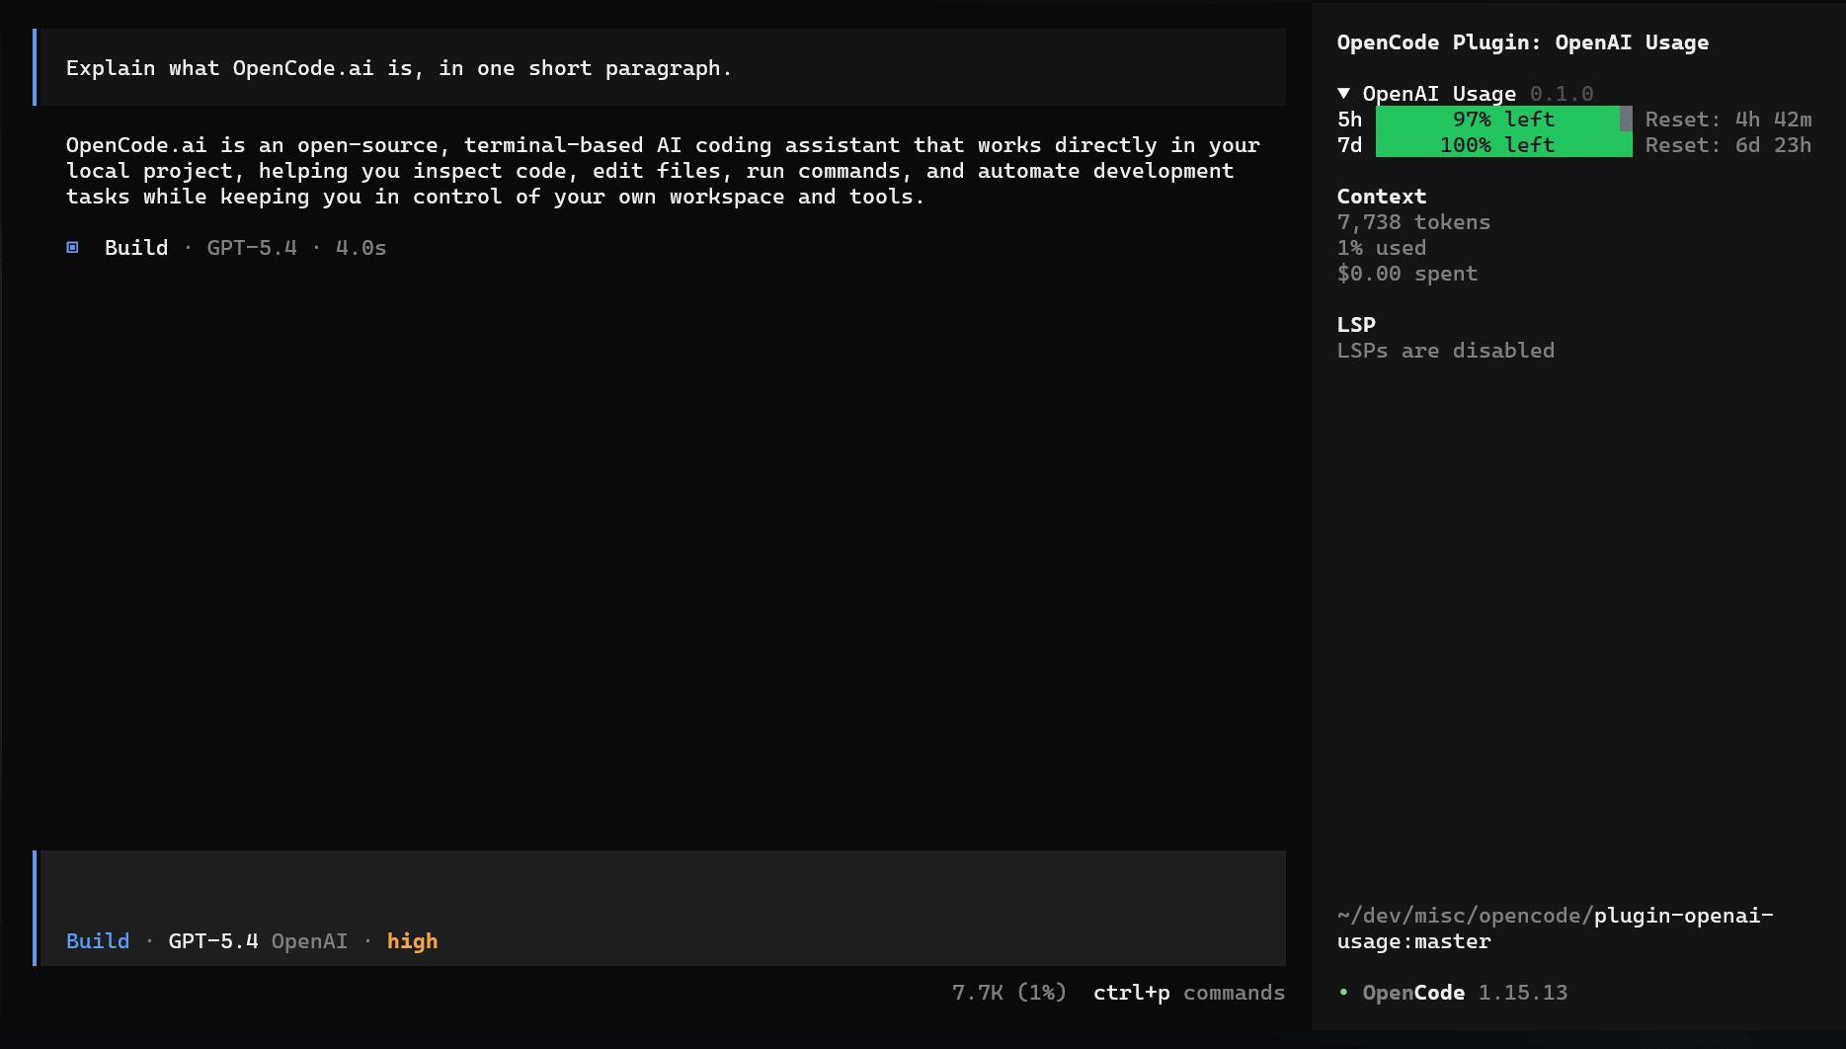Click the 7.7K (1%) context indicator

1008,992
